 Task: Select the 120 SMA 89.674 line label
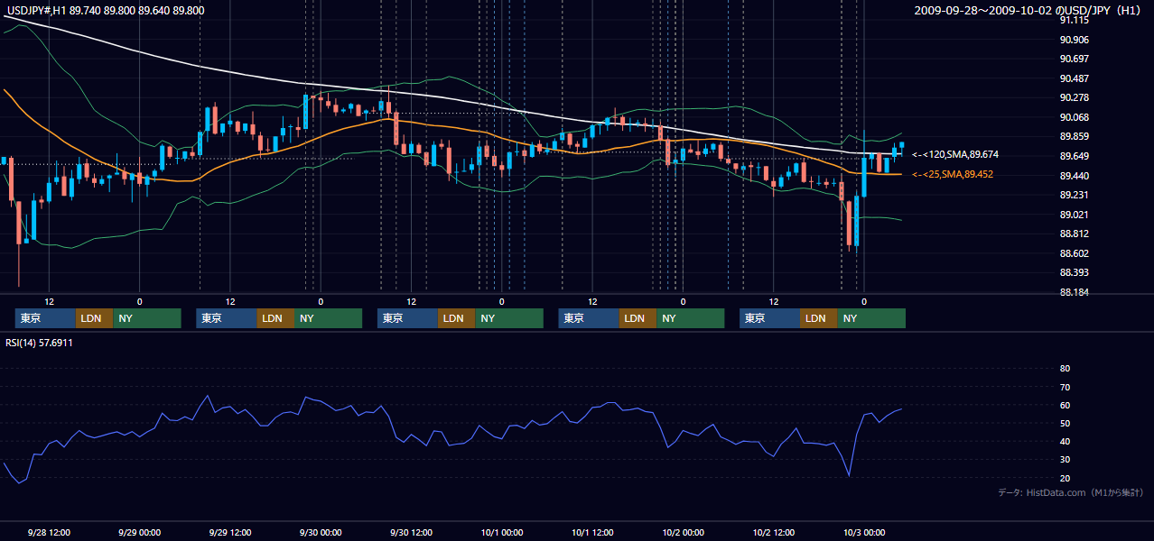click(x=955, y=155)
